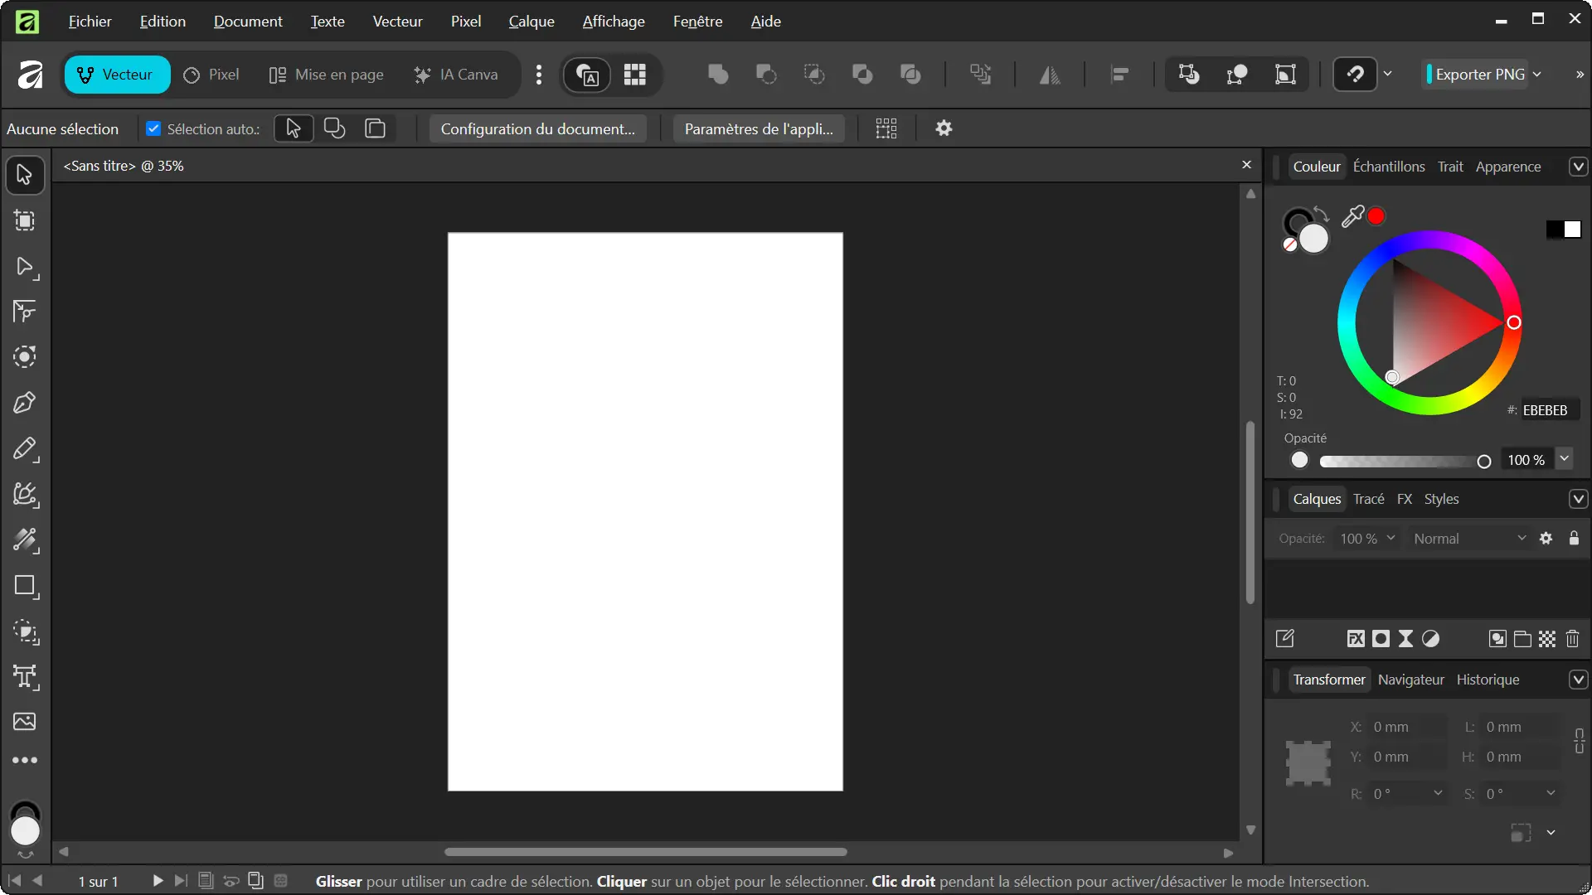Select the Node tool
This screenshot has width=1592, height=895.
point(25,267)
